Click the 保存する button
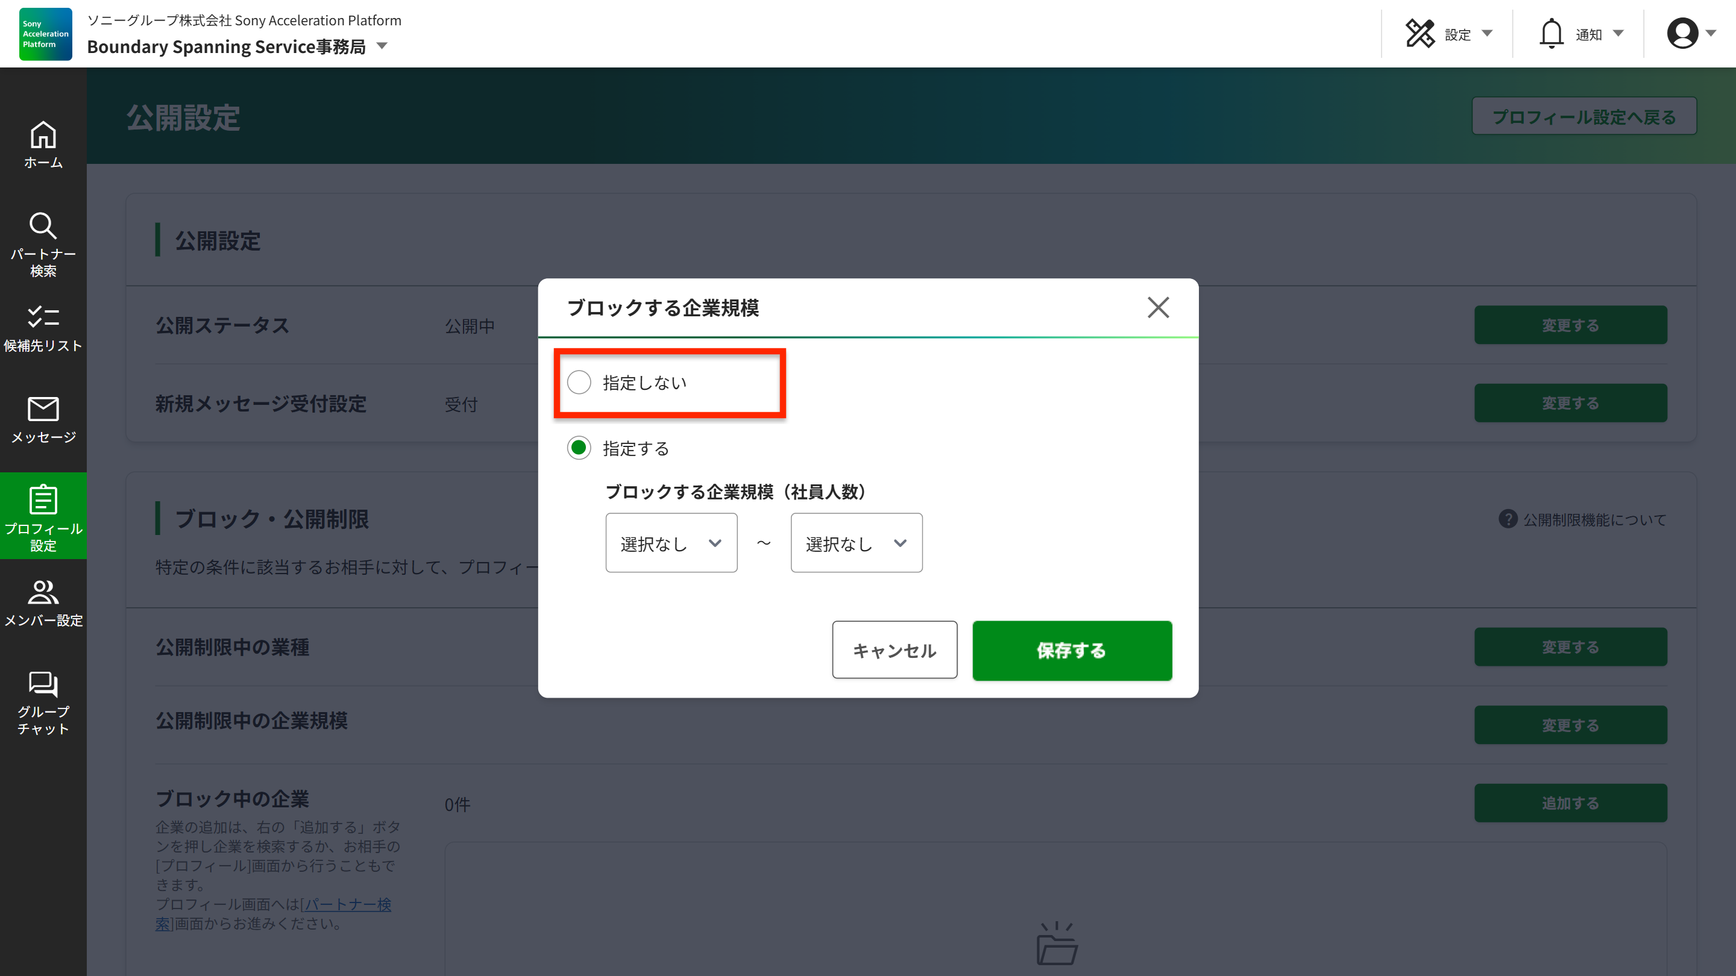The width and height of the screenshot is (1736, 976). click(x=1072, y=651)
